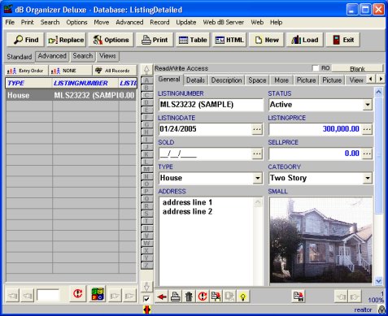
Task: Switch to Table view button
Action: pos(193,40)
